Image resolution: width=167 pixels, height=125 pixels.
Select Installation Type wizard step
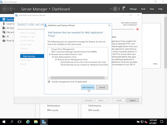point(27,37)
